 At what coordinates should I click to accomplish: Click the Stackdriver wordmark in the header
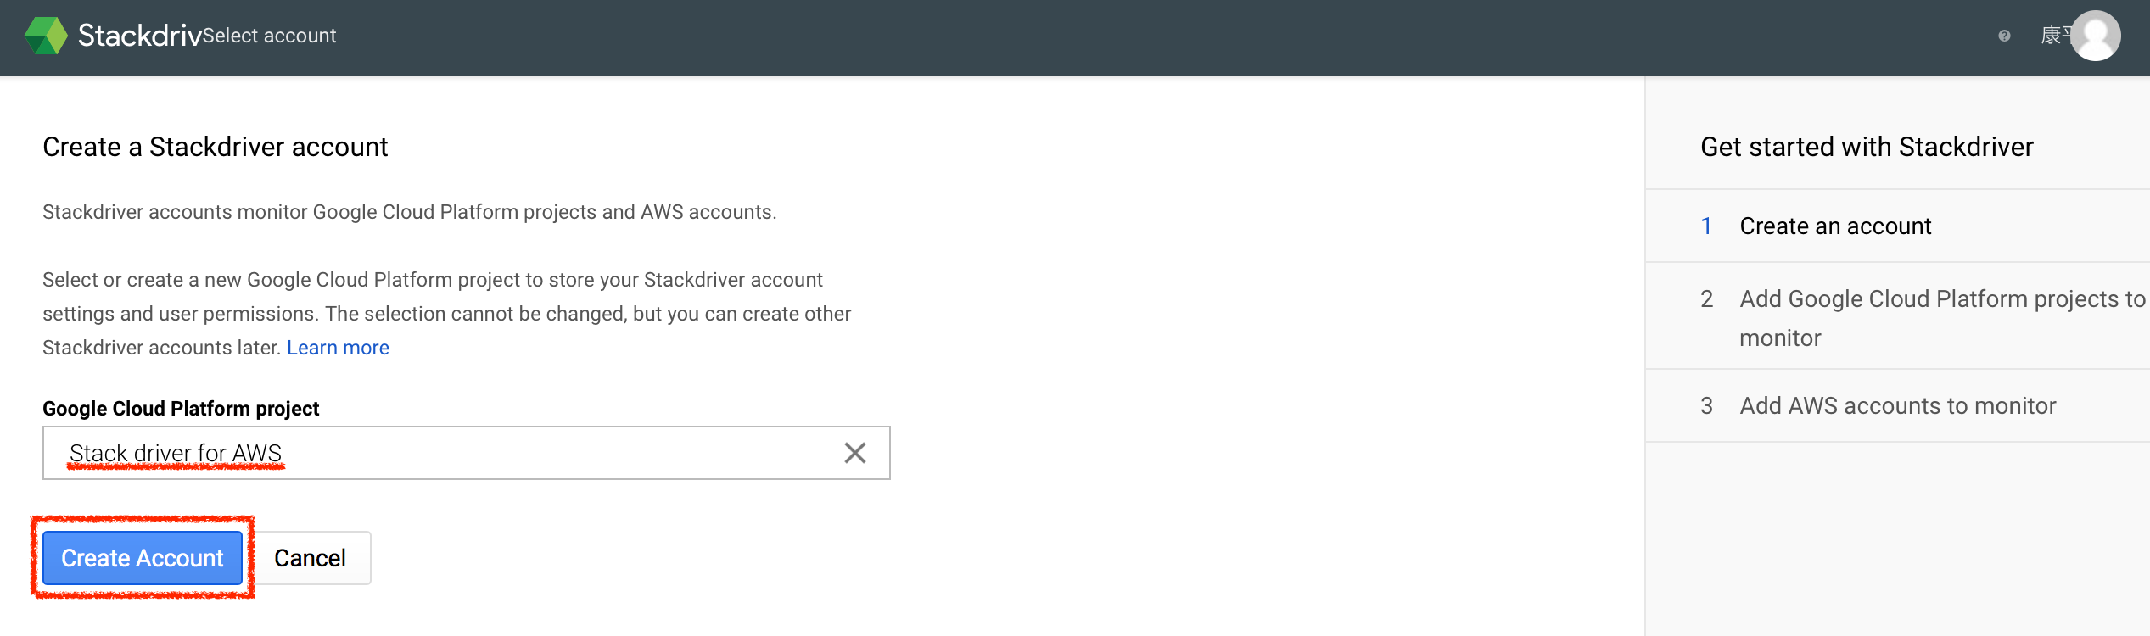click(x=139, y=35)
